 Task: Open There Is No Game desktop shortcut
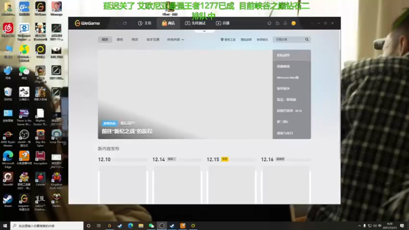click(24, 117)
